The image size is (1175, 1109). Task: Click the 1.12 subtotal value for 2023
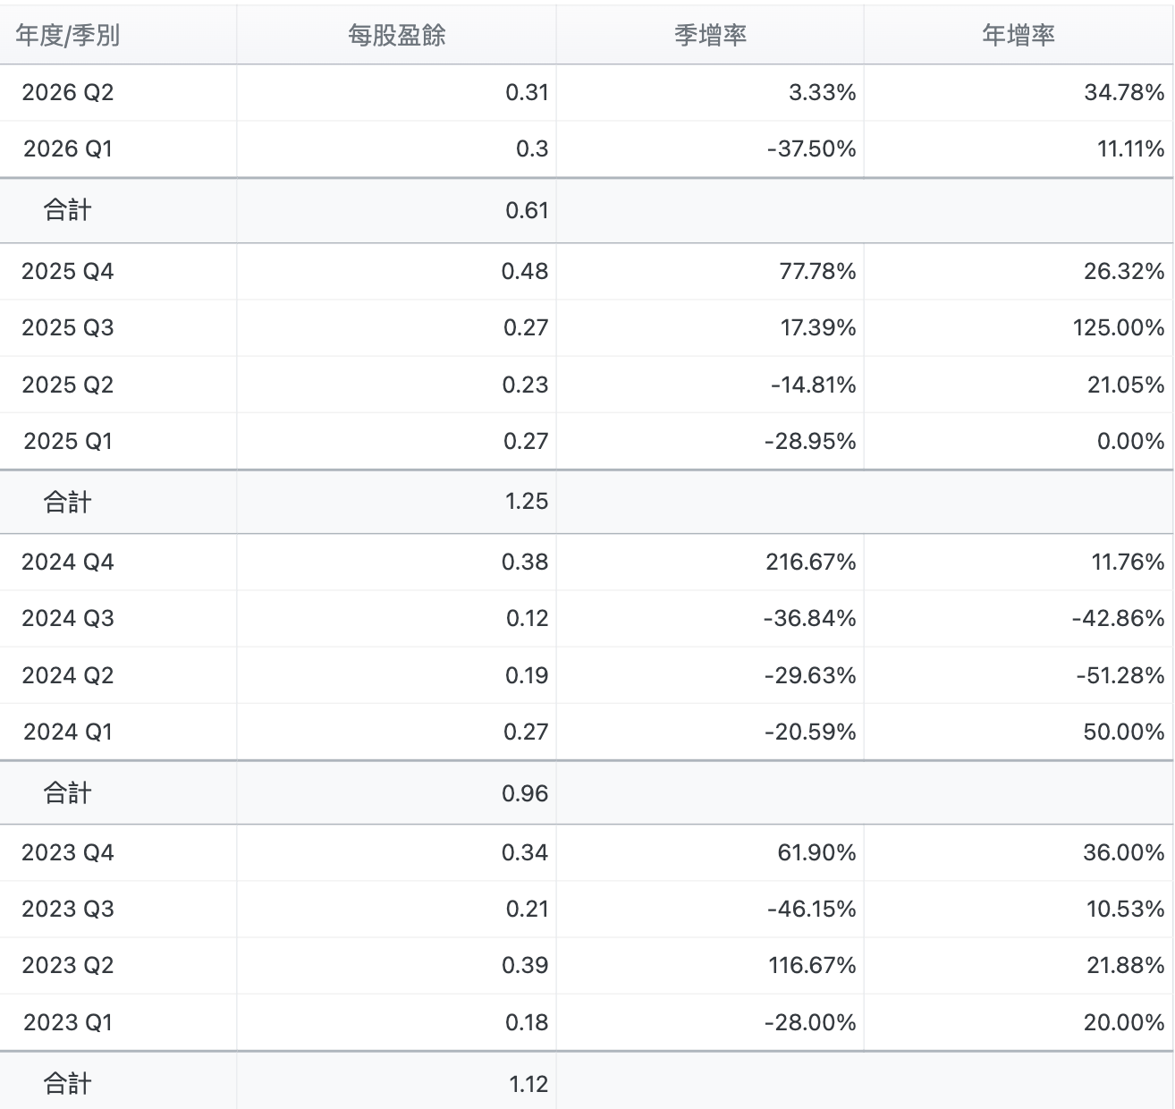[528, 1084]
